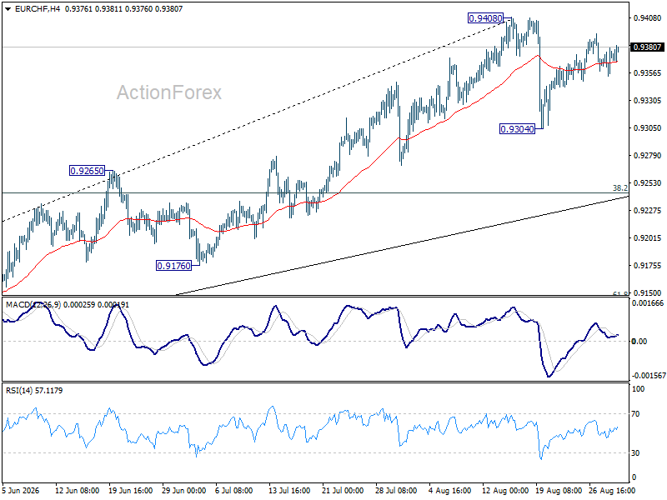This screenshot has width=667, height=500.
Task: Open the EURCHF,H4 chart dropdown triangle
Action: click(x=8, y=9)
